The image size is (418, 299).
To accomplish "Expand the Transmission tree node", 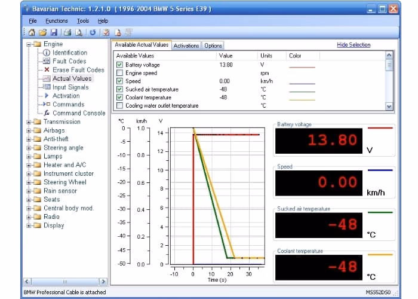I will coord(29,122).
